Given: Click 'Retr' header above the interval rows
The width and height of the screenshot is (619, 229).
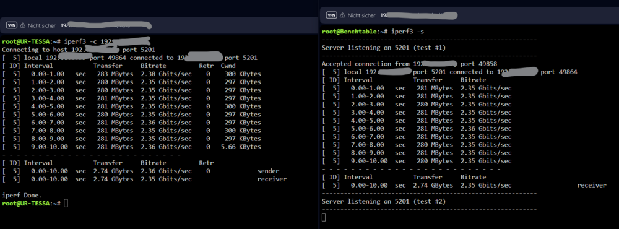Looking at the screenshot, I should tap(206, 66).
